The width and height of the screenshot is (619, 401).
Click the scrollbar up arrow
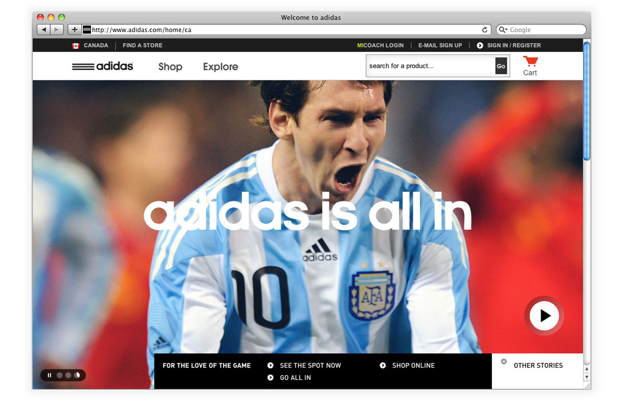pyautogui.click(x=586, y=368)
